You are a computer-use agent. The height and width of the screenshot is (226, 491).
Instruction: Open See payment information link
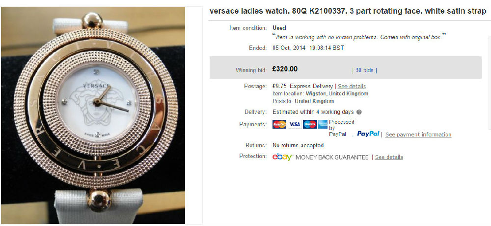pos(418,135)
